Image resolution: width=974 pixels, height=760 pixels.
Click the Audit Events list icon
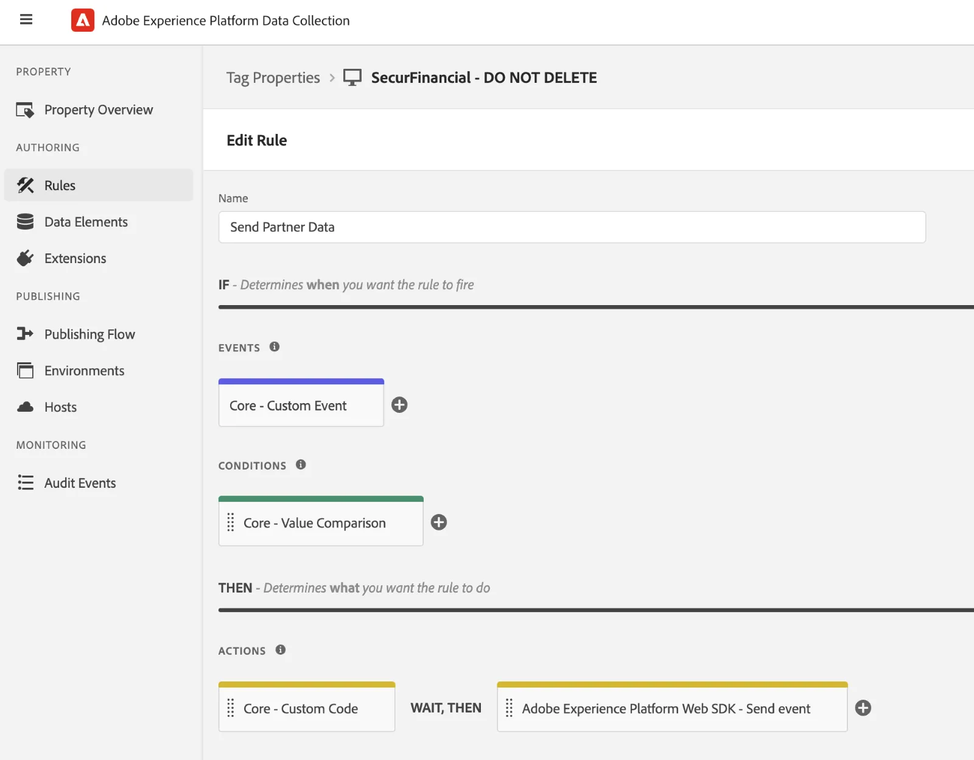click(25, 482)
